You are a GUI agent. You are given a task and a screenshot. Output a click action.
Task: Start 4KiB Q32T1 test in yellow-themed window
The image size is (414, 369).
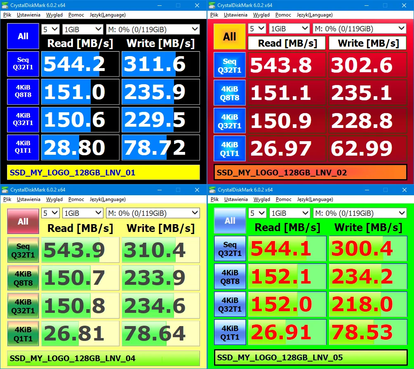pyautogui.click(x=23, y=305)
